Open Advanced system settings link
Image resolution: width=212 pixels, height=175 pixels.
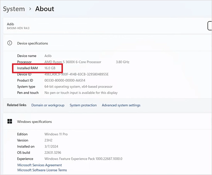121,105
